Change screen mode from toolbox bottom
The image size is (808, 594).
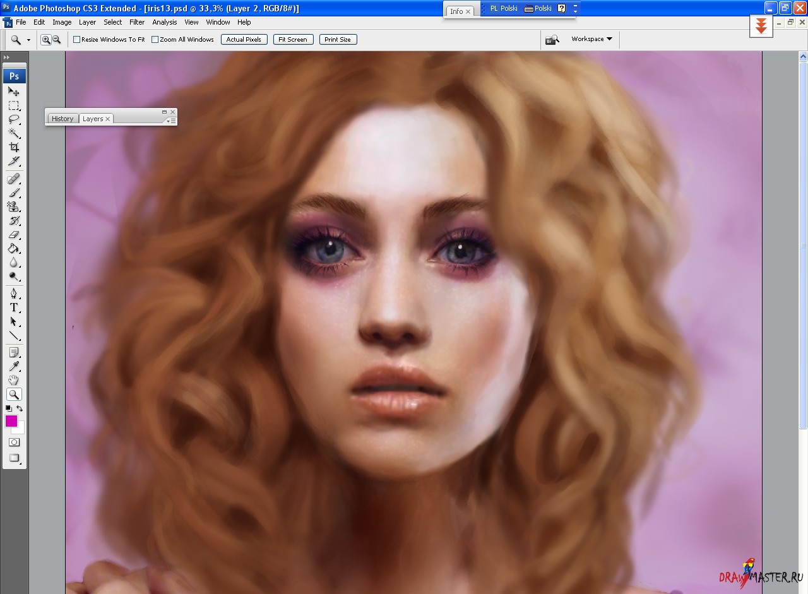pos(14,458)
